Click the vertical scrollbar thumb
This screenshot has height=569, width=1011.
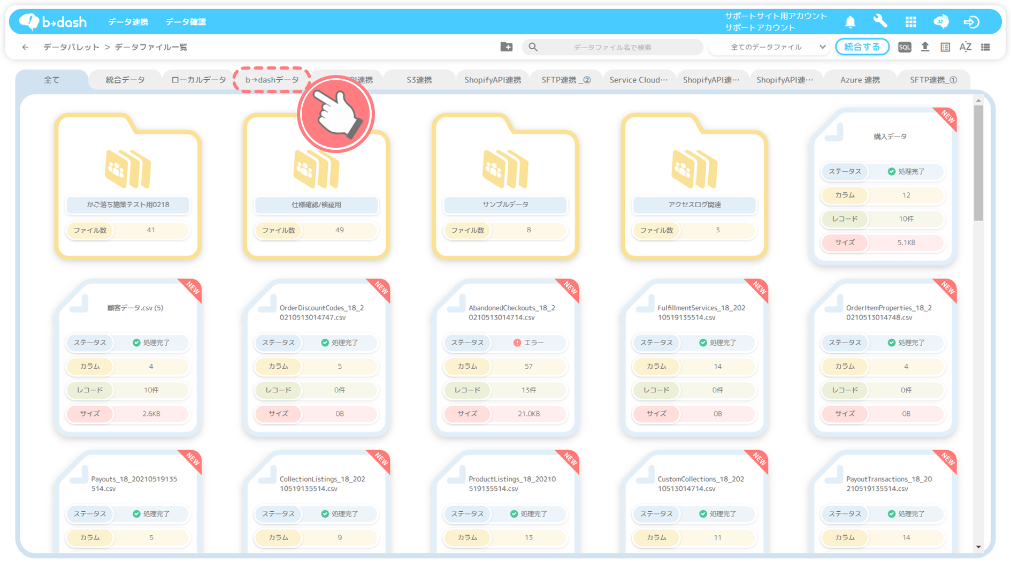(978, 163)
